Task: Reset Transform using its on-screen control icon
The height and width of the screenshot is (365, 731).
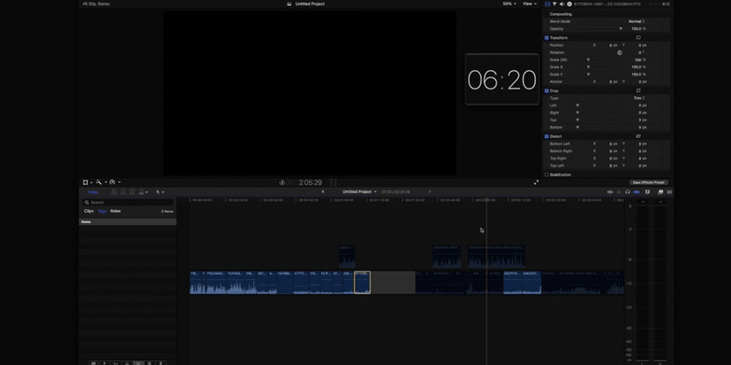Action: [639, 37]
